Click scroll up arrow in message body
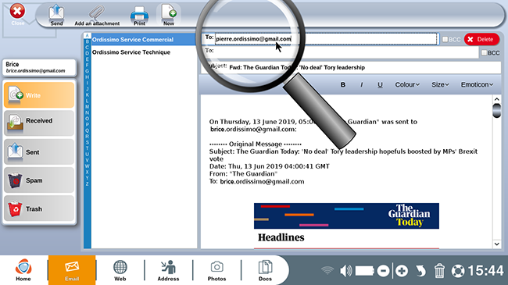508x285 pixels. click(496, 99)
